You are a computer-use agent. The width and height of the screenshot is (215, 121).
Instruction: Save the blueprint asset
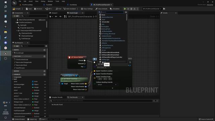click(x=29, y=9)
